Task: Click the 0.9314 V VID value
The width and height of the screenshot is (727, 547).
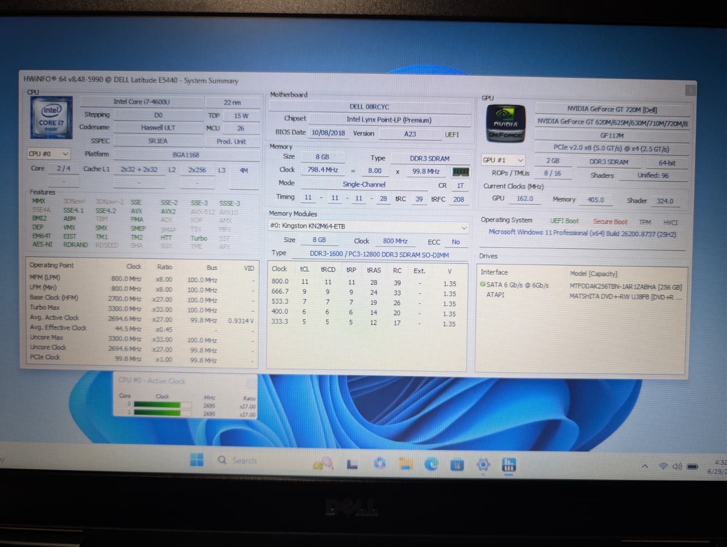Action: tap(241, 321)
